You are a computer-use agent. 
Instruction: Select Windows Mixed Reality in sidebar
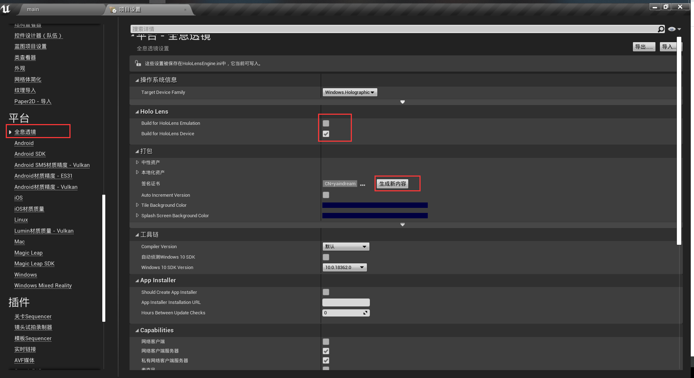pos(43,286)
